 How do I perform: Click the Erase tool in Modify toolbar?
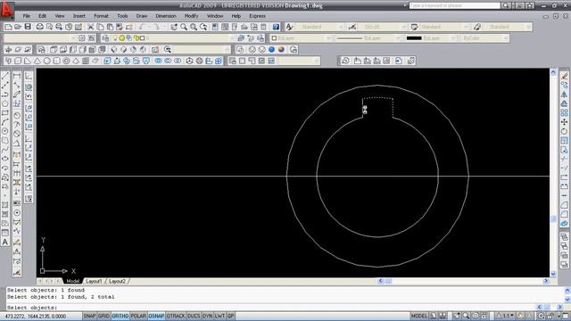(564, 76)
